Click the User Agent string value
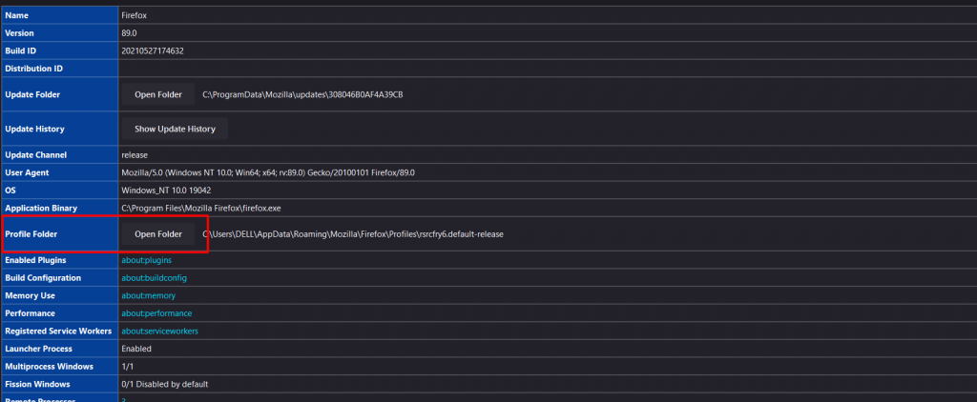The height and width of the screenshot is (402, 977). (267, 172)
